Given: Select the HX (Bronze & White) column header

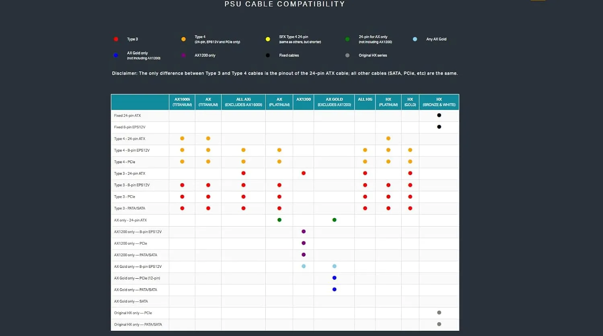Looking at the screenshot, I should point(439,102).
